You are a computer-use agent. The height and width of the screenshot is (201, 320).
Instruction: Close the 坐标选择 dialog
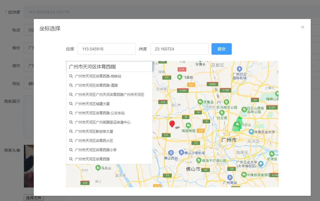[x=303, y=27]
